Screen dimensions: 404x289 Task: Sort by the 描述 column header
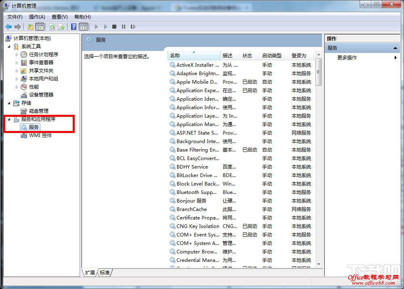pyautogui.click(x=230, y=56)
